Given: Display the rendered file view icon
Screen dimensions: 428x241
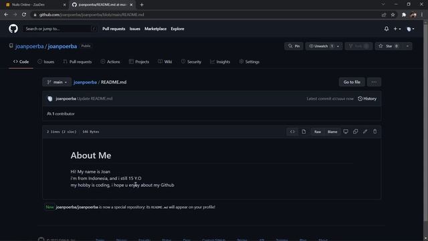Looking at the screenshot, I should (x=304, y=132).
